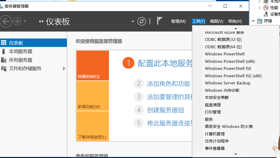Viewport: 280px width, 158px height.
Task: Open 事件查看器 from tools menu
Action: pyautogui.click(x=215, y=149)
